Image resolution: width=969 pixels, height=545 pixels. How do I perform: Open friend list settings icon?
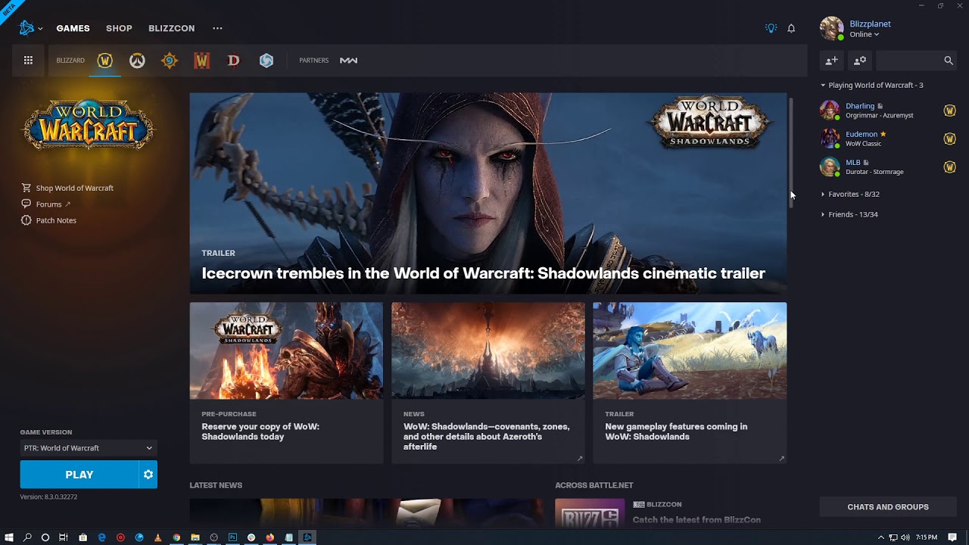click(860, 61)
